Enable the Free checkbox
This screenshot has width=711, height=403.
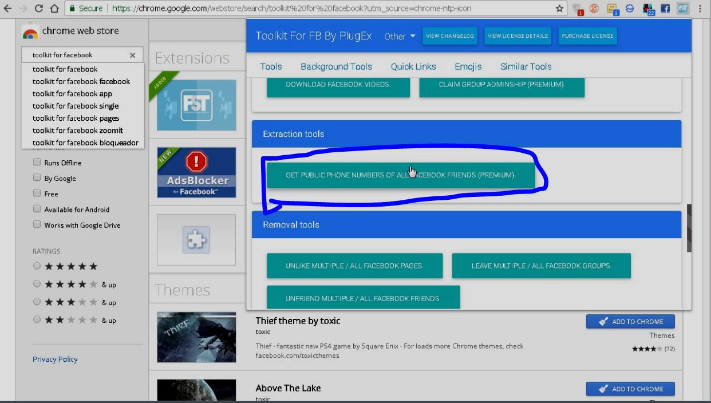pyautogui.click(x=37, y=193)
